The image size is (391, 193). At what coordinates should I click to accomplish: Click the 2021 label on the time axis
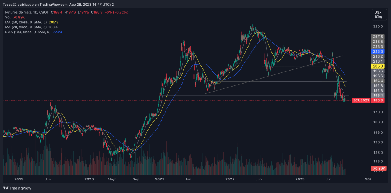tap(160, 179)
